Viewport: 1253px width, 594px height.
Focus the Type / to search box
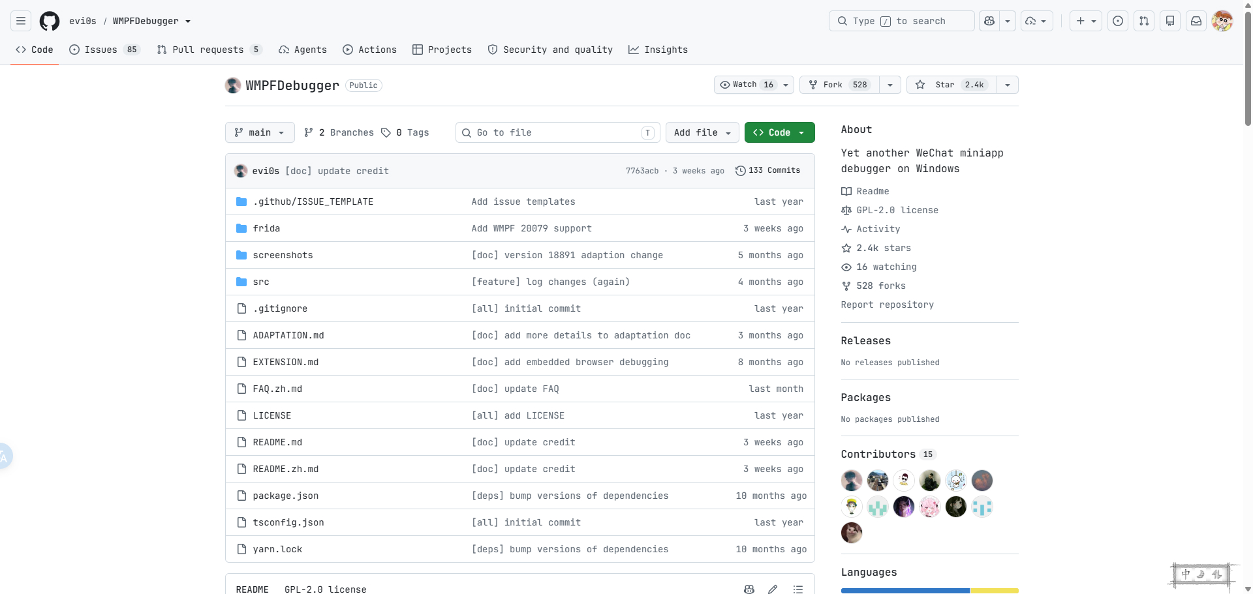tap(902, 21)
